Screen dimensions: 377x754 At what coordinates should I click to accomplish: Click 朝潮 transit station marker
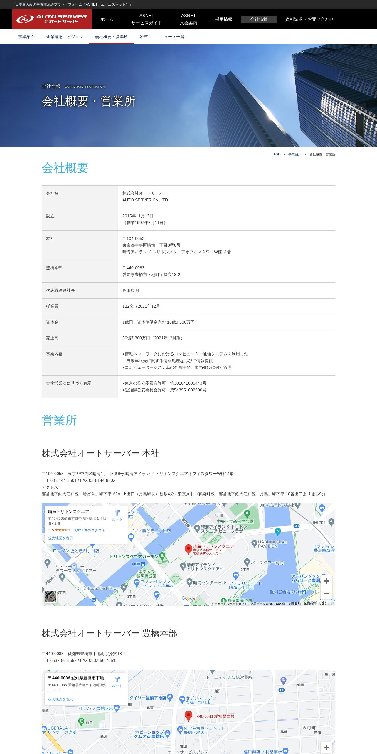tap(143, 564)
